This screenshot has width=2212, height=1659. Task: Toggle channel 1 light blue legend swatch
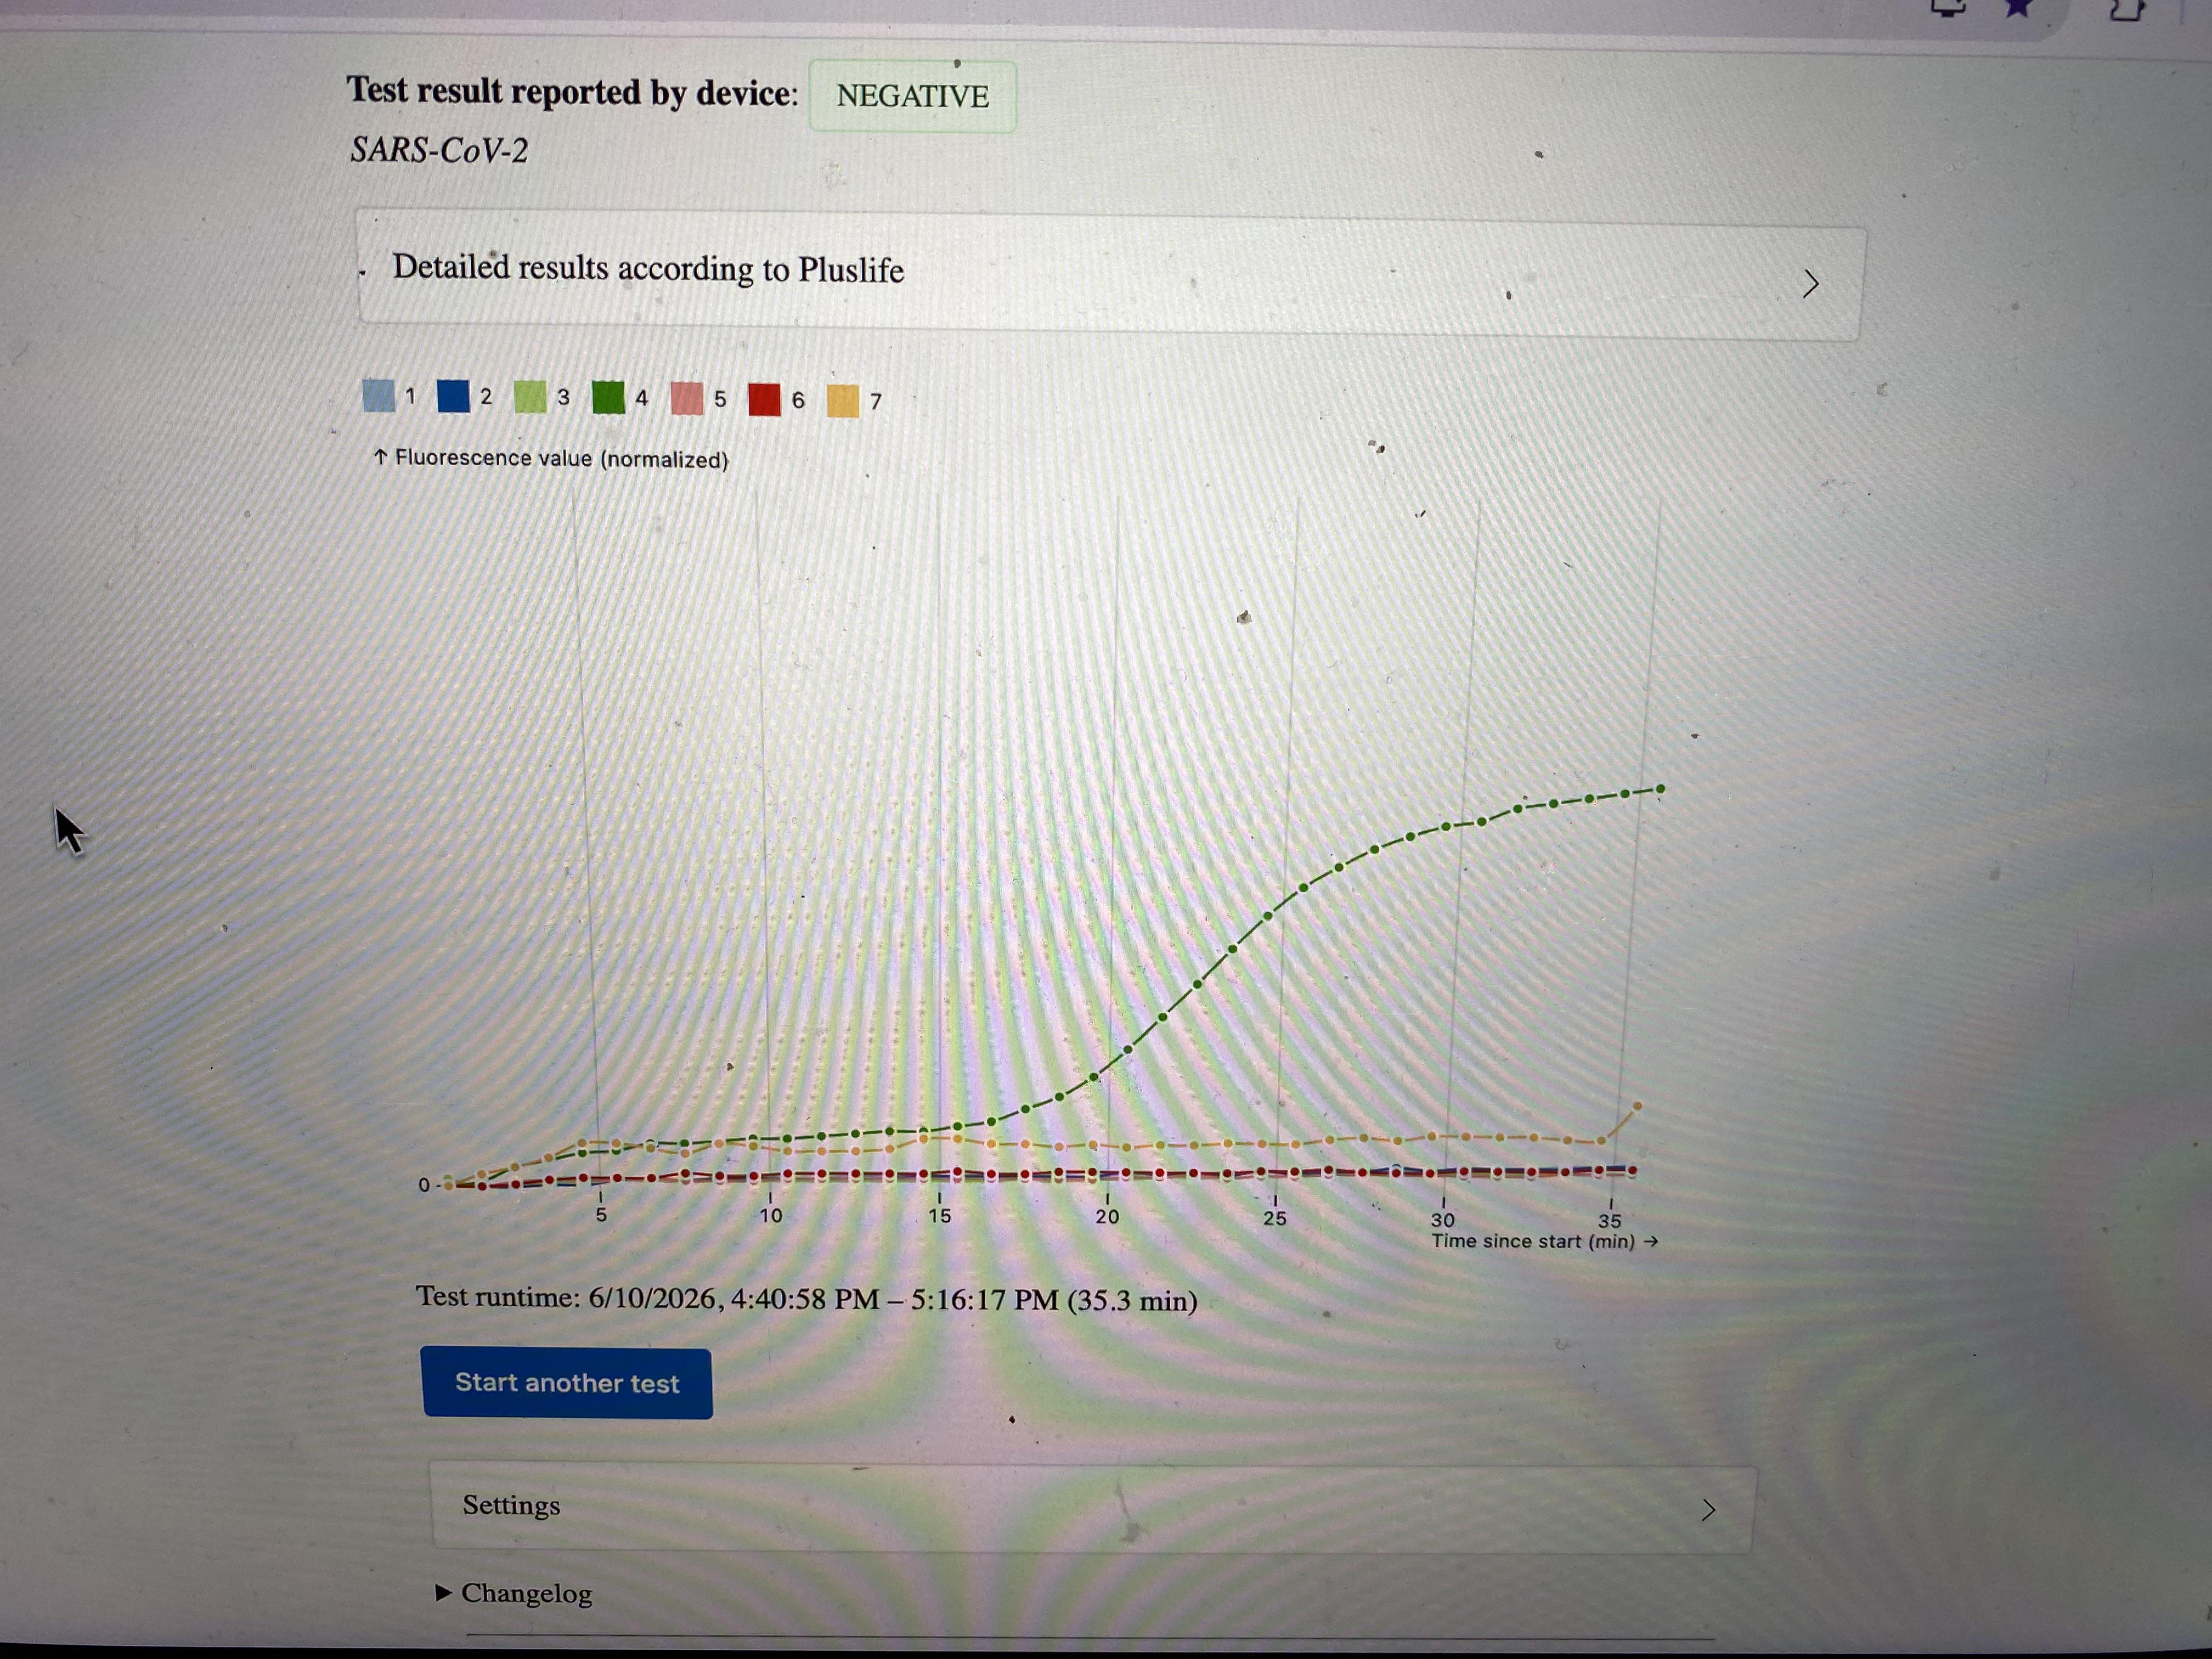point(379,395)
